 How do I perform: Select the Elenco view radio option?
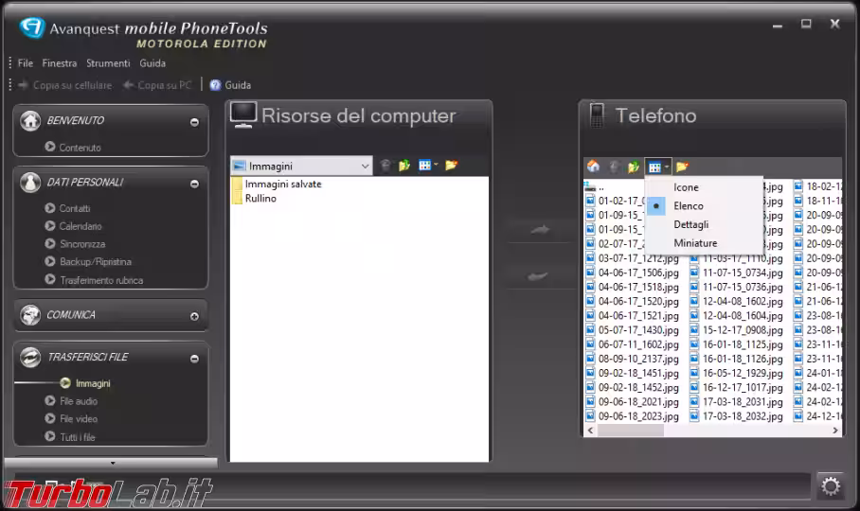point(656,206)
